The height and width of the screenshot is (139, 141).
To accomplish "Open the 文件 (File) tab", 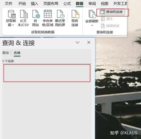I will coord(8,4).
